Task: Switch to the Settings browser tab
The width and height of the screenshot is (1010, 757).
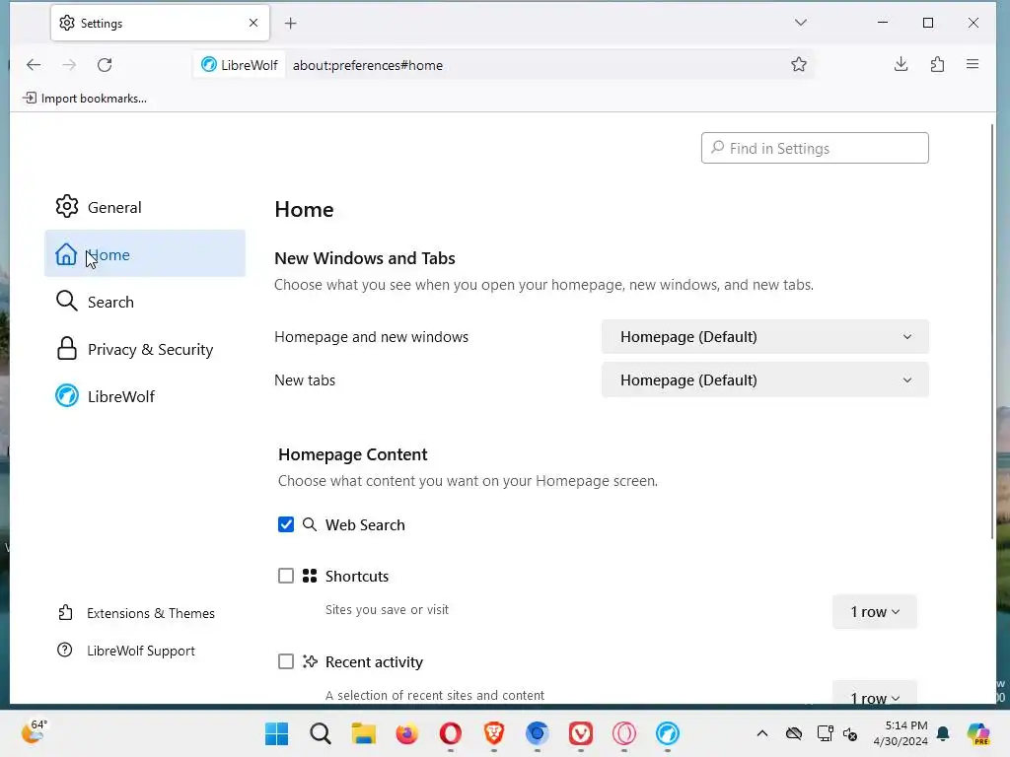Action: click(x=160, y=23)
